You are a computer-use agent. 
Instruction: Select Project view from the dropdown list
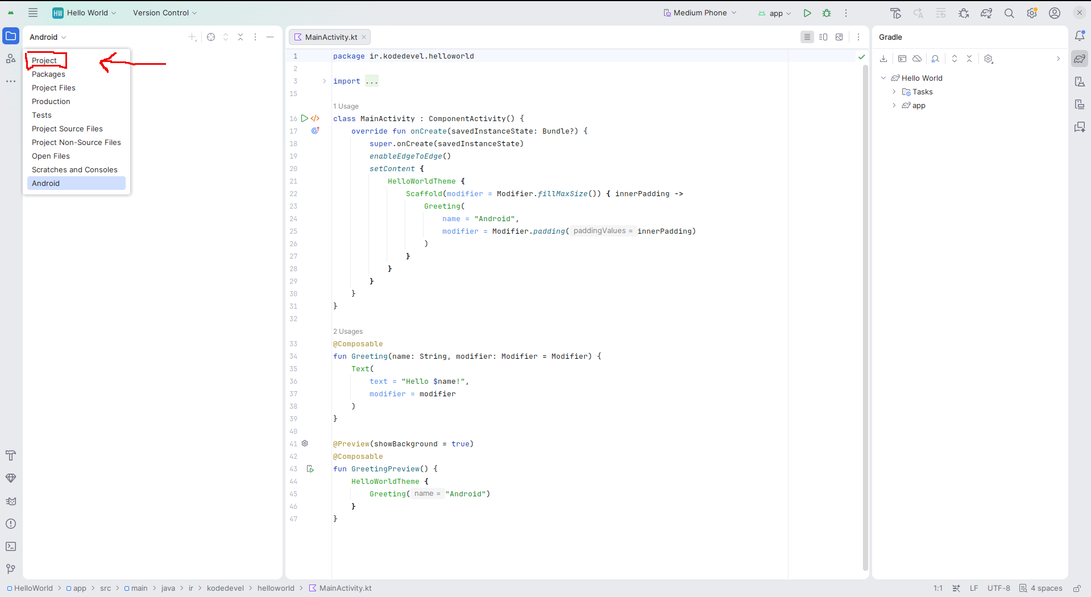(44, 60)
